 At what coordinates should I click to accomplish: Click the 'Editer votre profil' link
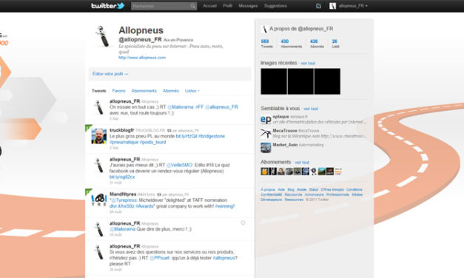110,74
